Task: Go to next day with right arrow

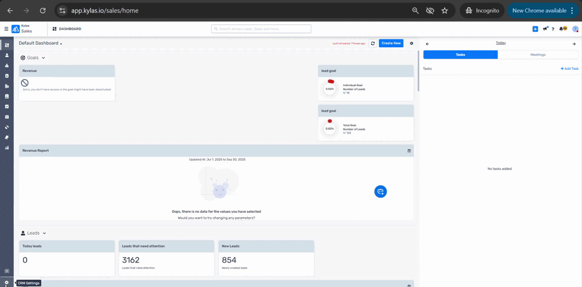Action: (x=574, y=44)
